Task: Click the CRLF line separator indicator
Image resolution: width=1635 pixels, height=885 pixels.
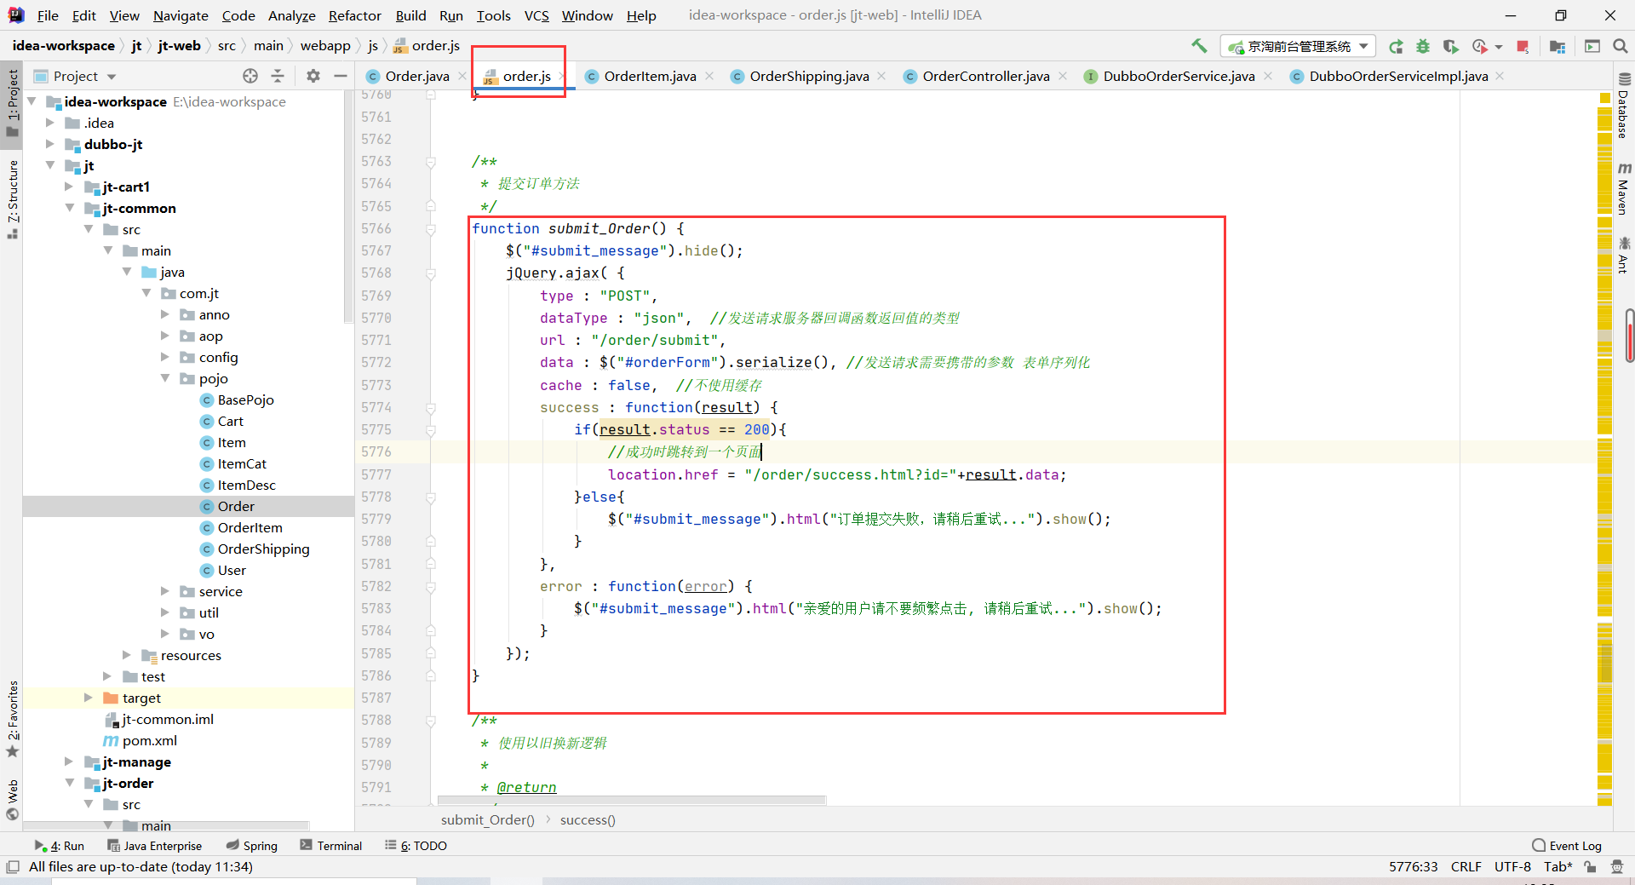Action: tap(1466, 866)
